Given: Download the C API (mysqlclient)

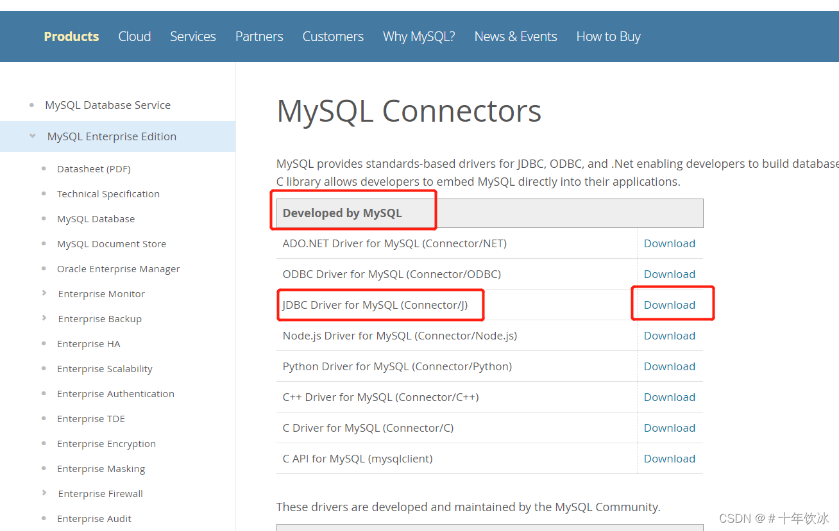Looking at the screenshot, I should (670, 459).
